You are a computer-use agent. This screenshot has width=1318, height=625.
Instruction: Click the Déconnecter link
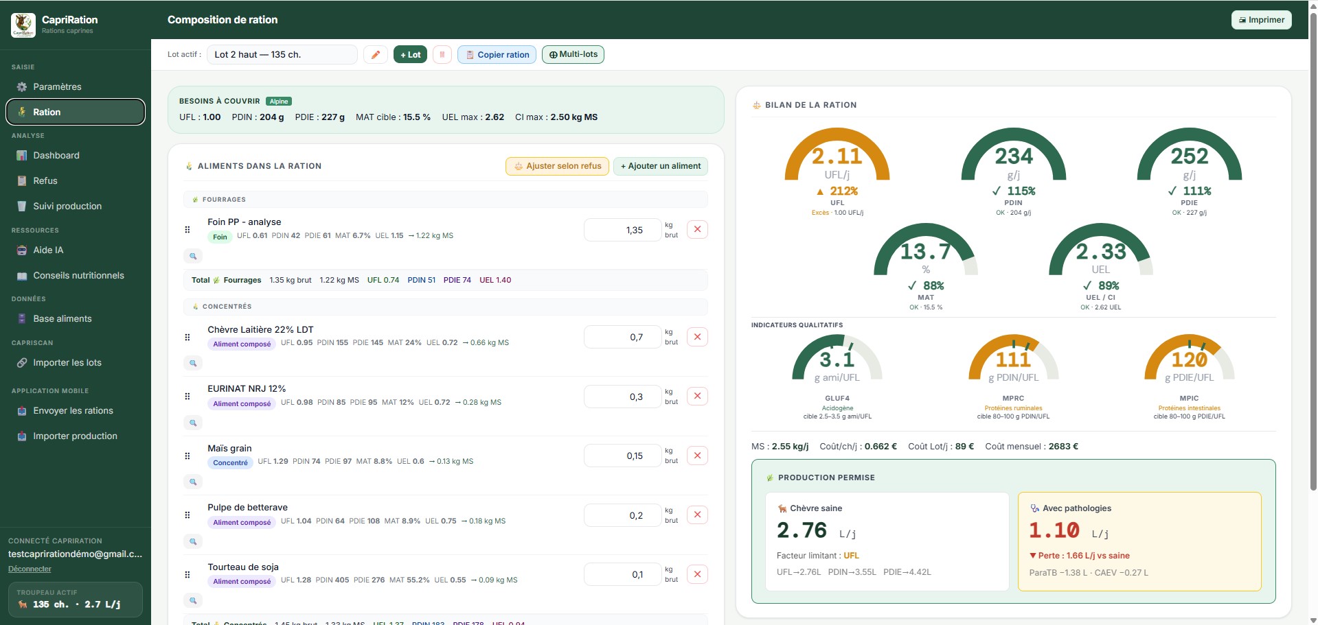30,569
